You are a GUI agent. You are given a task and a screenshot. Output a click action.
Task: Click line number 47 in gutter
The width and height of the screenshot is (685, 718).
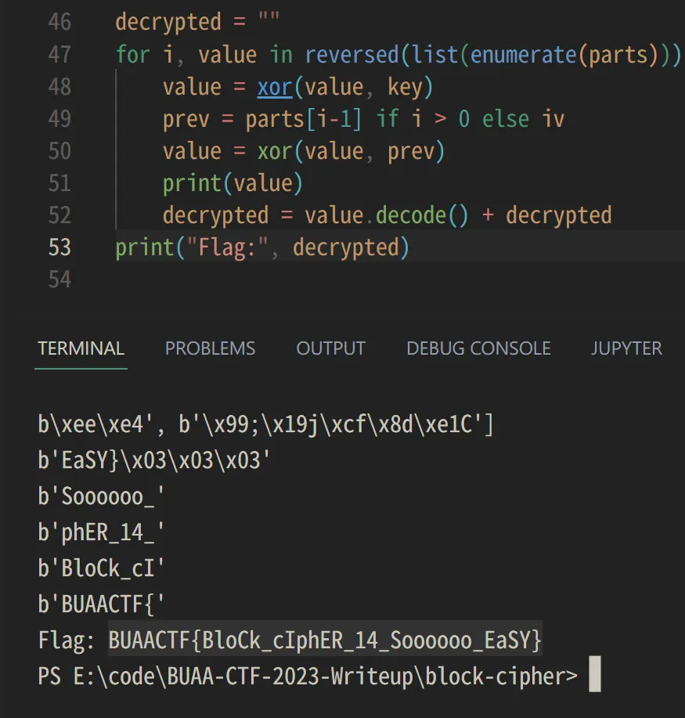click(59, 55)
